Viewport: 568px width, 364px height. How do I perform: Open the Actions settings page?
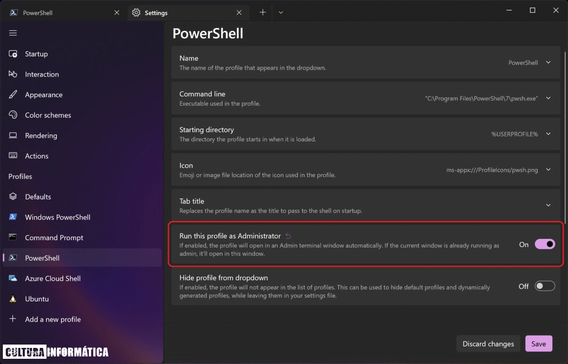pyautogui.click(x=82, y=156)
